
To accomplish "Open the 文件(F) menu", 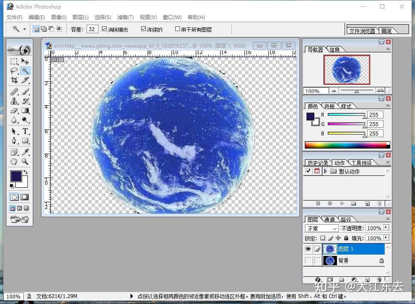I will [x=15, y=17].
